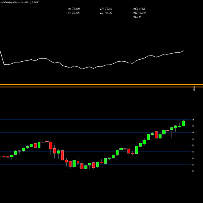Image resolution: width=203 pixels, height=203 pixels.
Task: Click the right end of the white line
Action: (x=184, y=51)
